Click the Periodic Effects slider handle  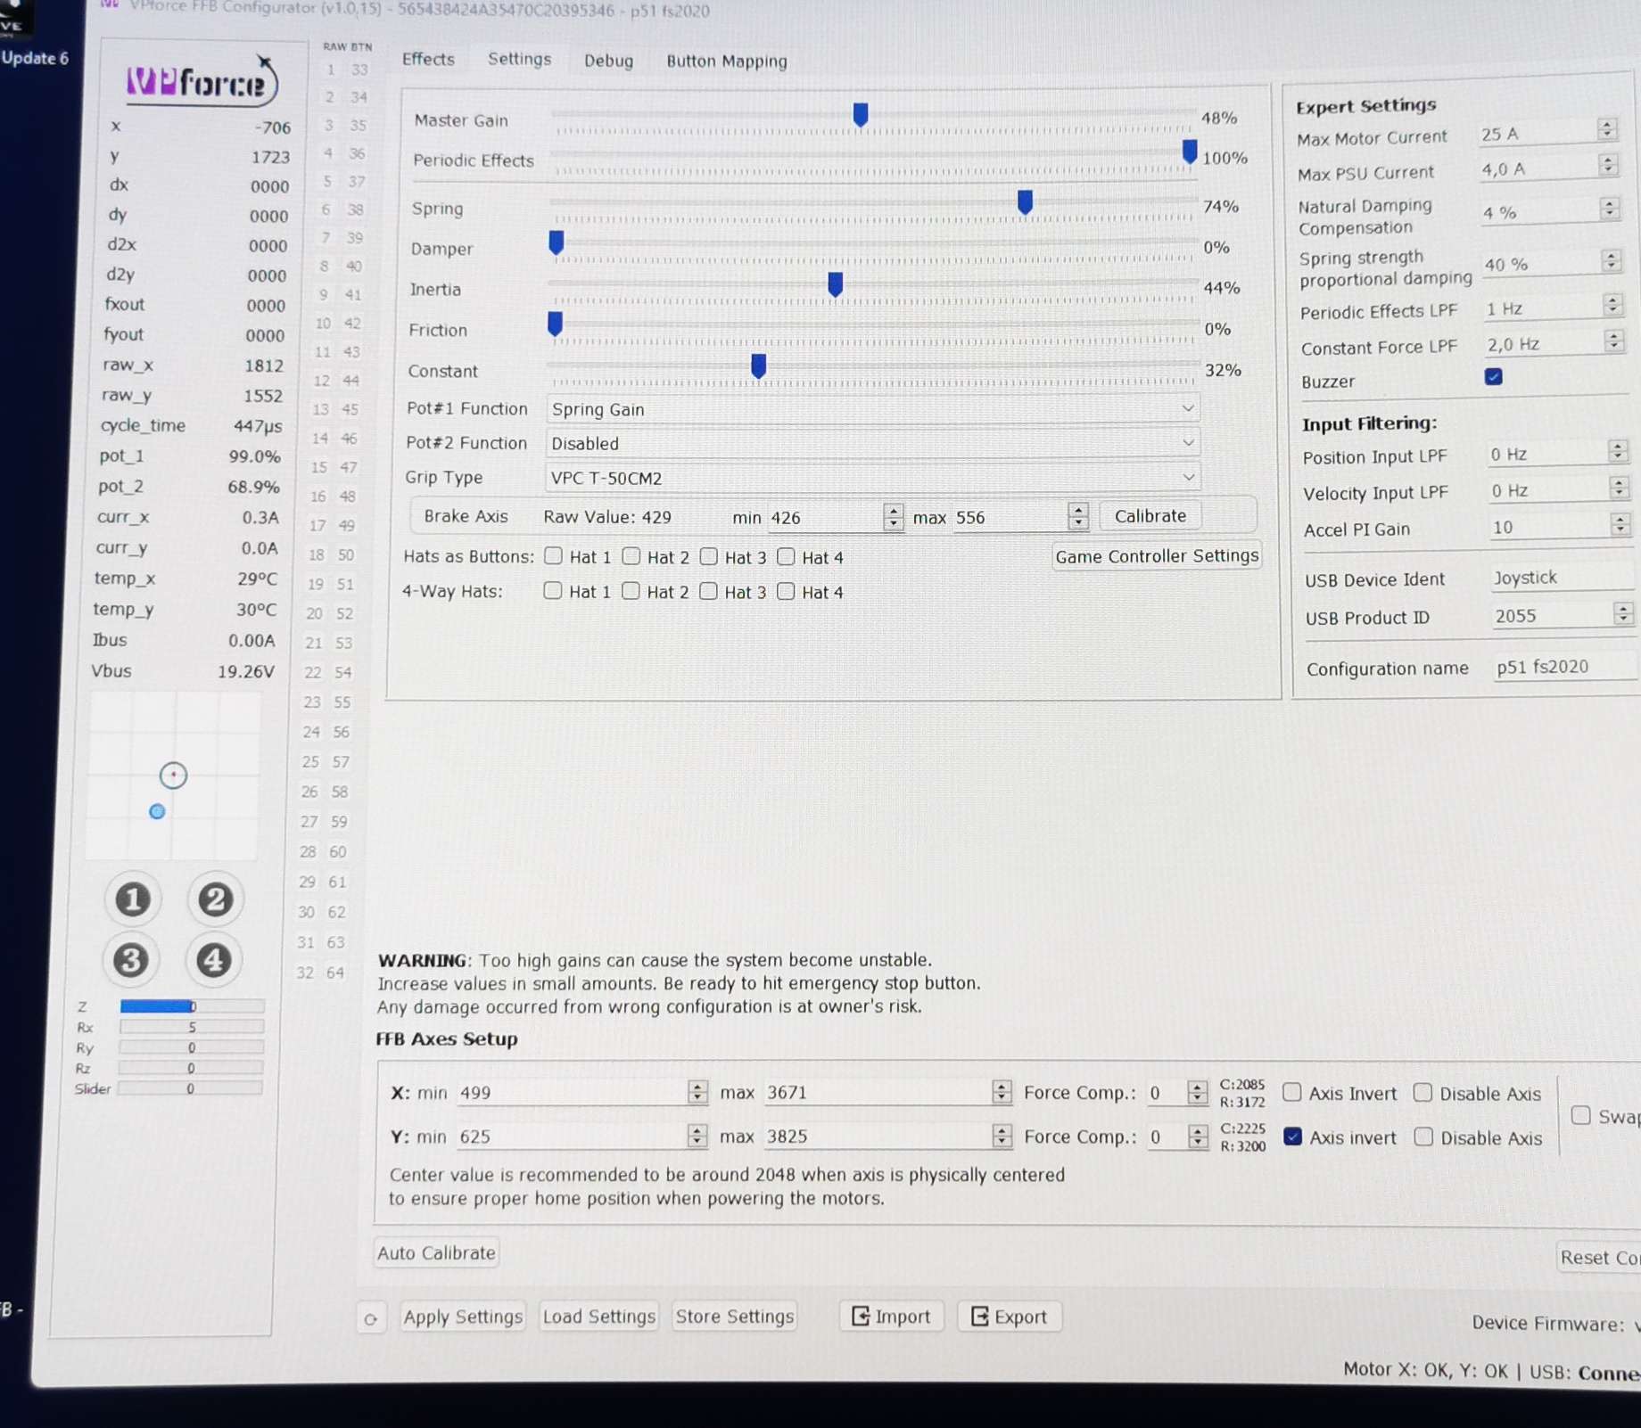pyautogui.click(x=1190, y=152)
